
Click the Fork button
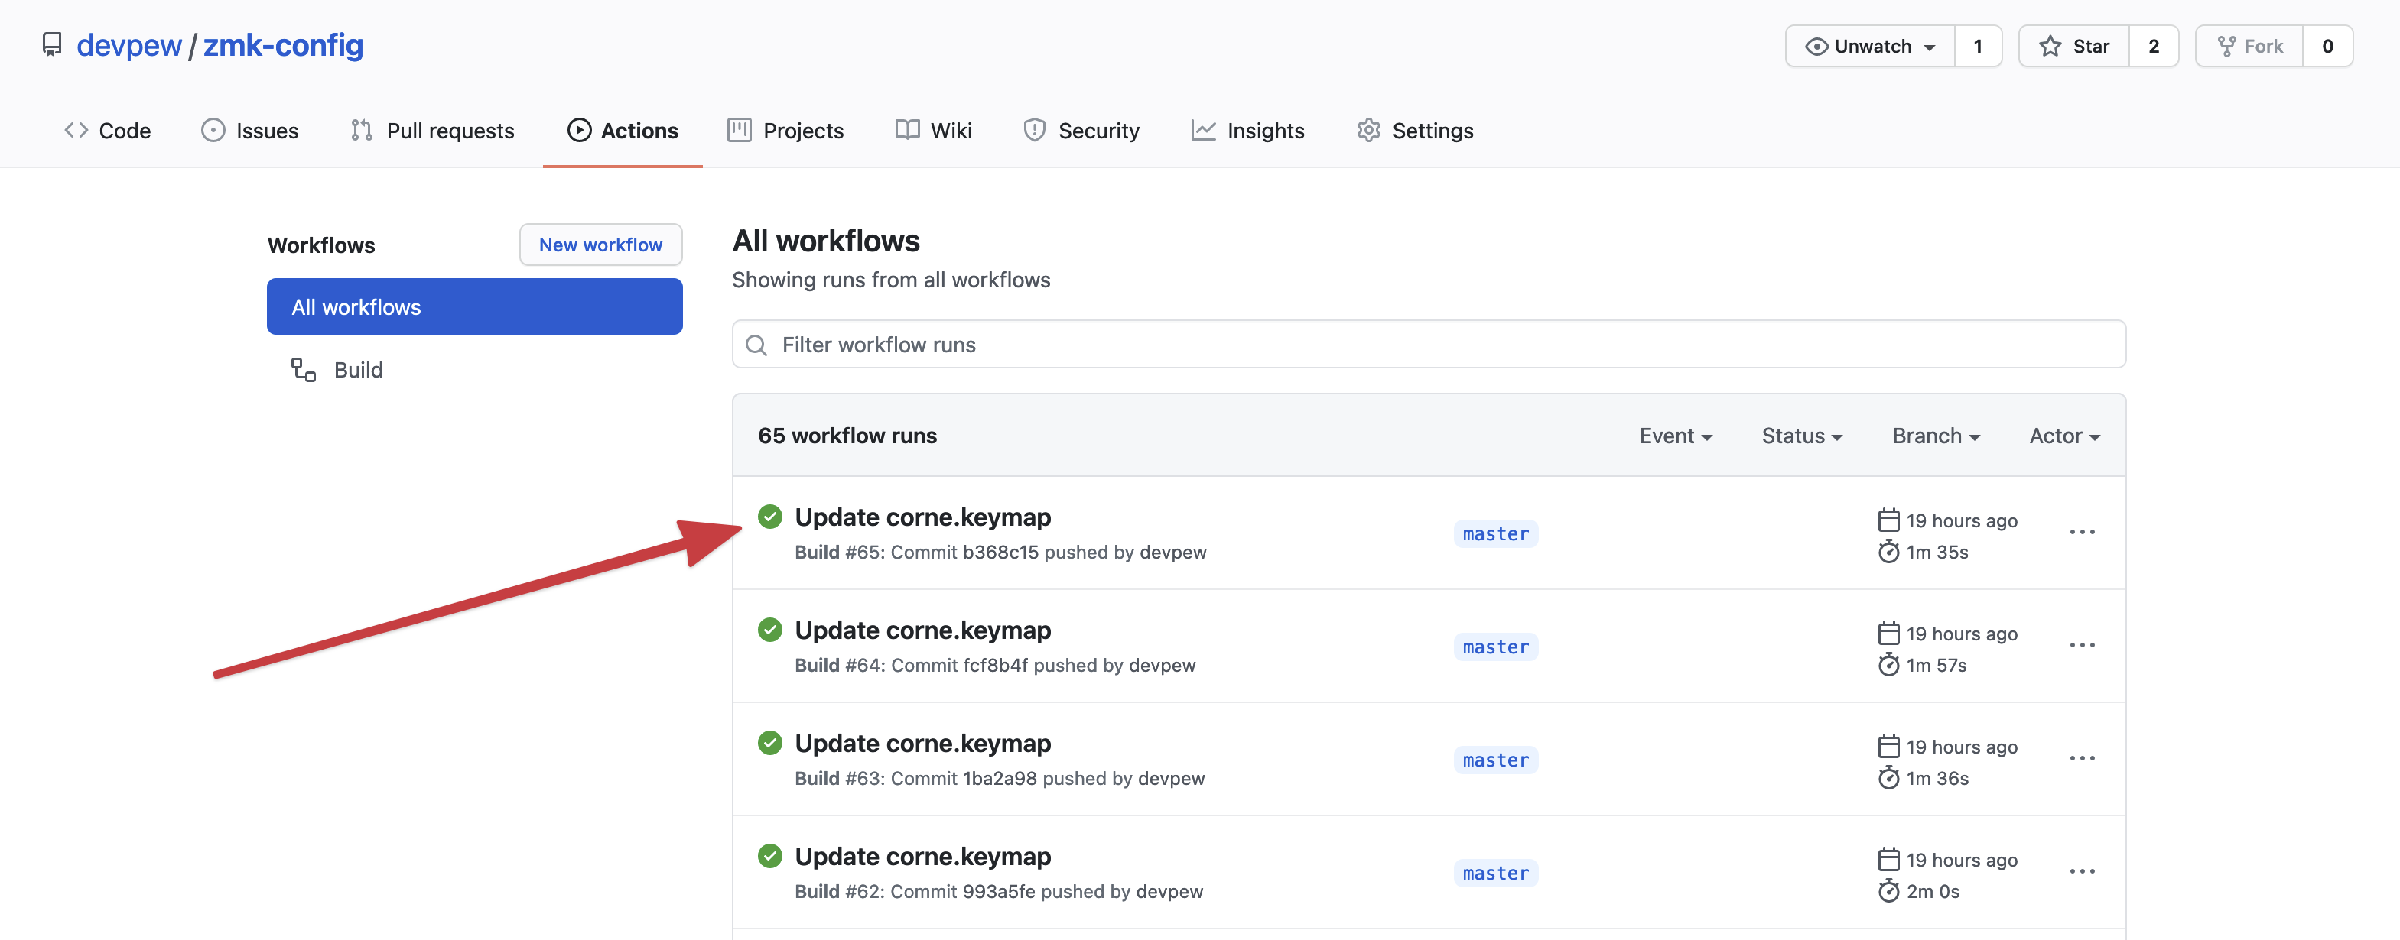click(x=2250, y=47)
